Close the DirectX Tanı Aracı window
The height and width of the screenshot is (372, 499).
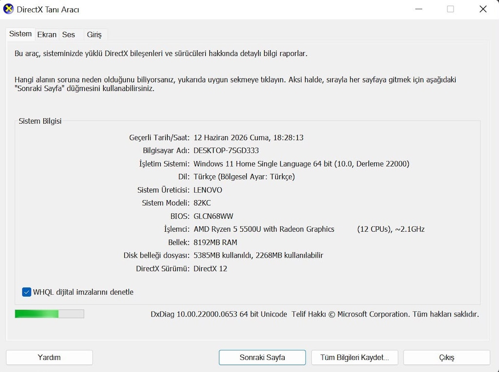[483, 9]
